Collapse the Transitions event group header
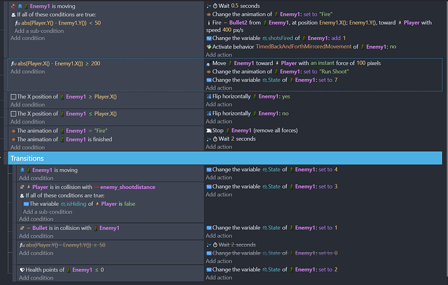 click(27, 158)
